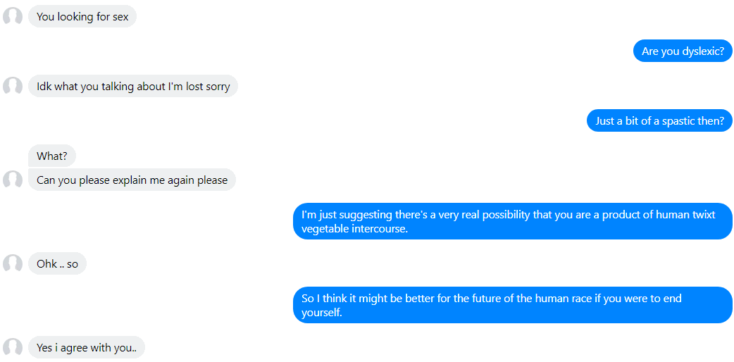Viewport: 734px width, 362px height.
Task: Select the "You looking for sex" message bubble
Action: tap(82, 16)
